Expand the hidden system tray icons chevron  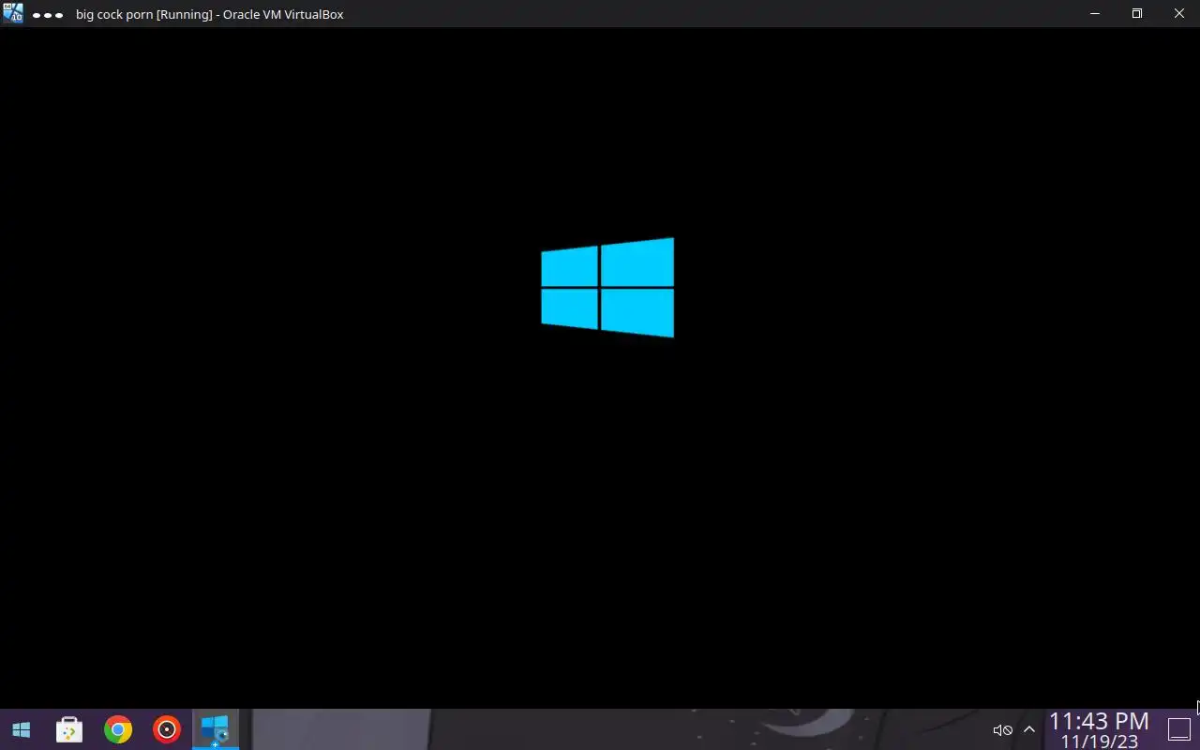[x=1029, y=730]
